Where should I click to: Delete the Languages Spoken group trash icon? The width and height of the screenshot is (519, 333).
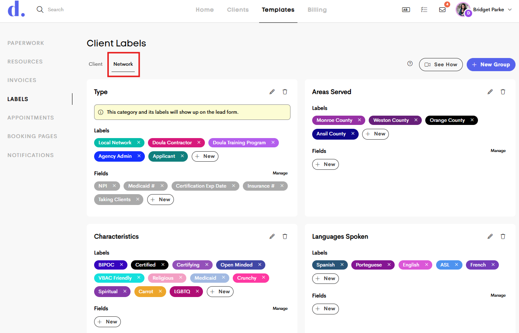(503, 236)
